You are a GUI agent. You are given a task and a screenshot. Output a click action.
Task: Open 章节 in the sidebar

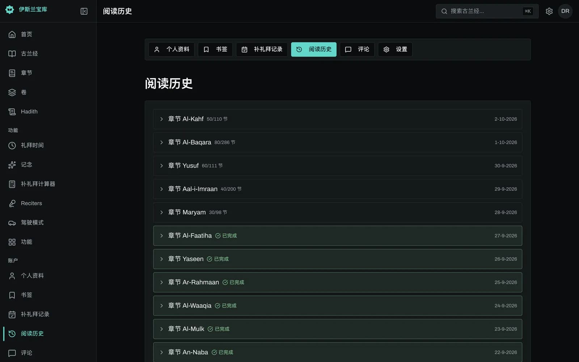(48, 73)
